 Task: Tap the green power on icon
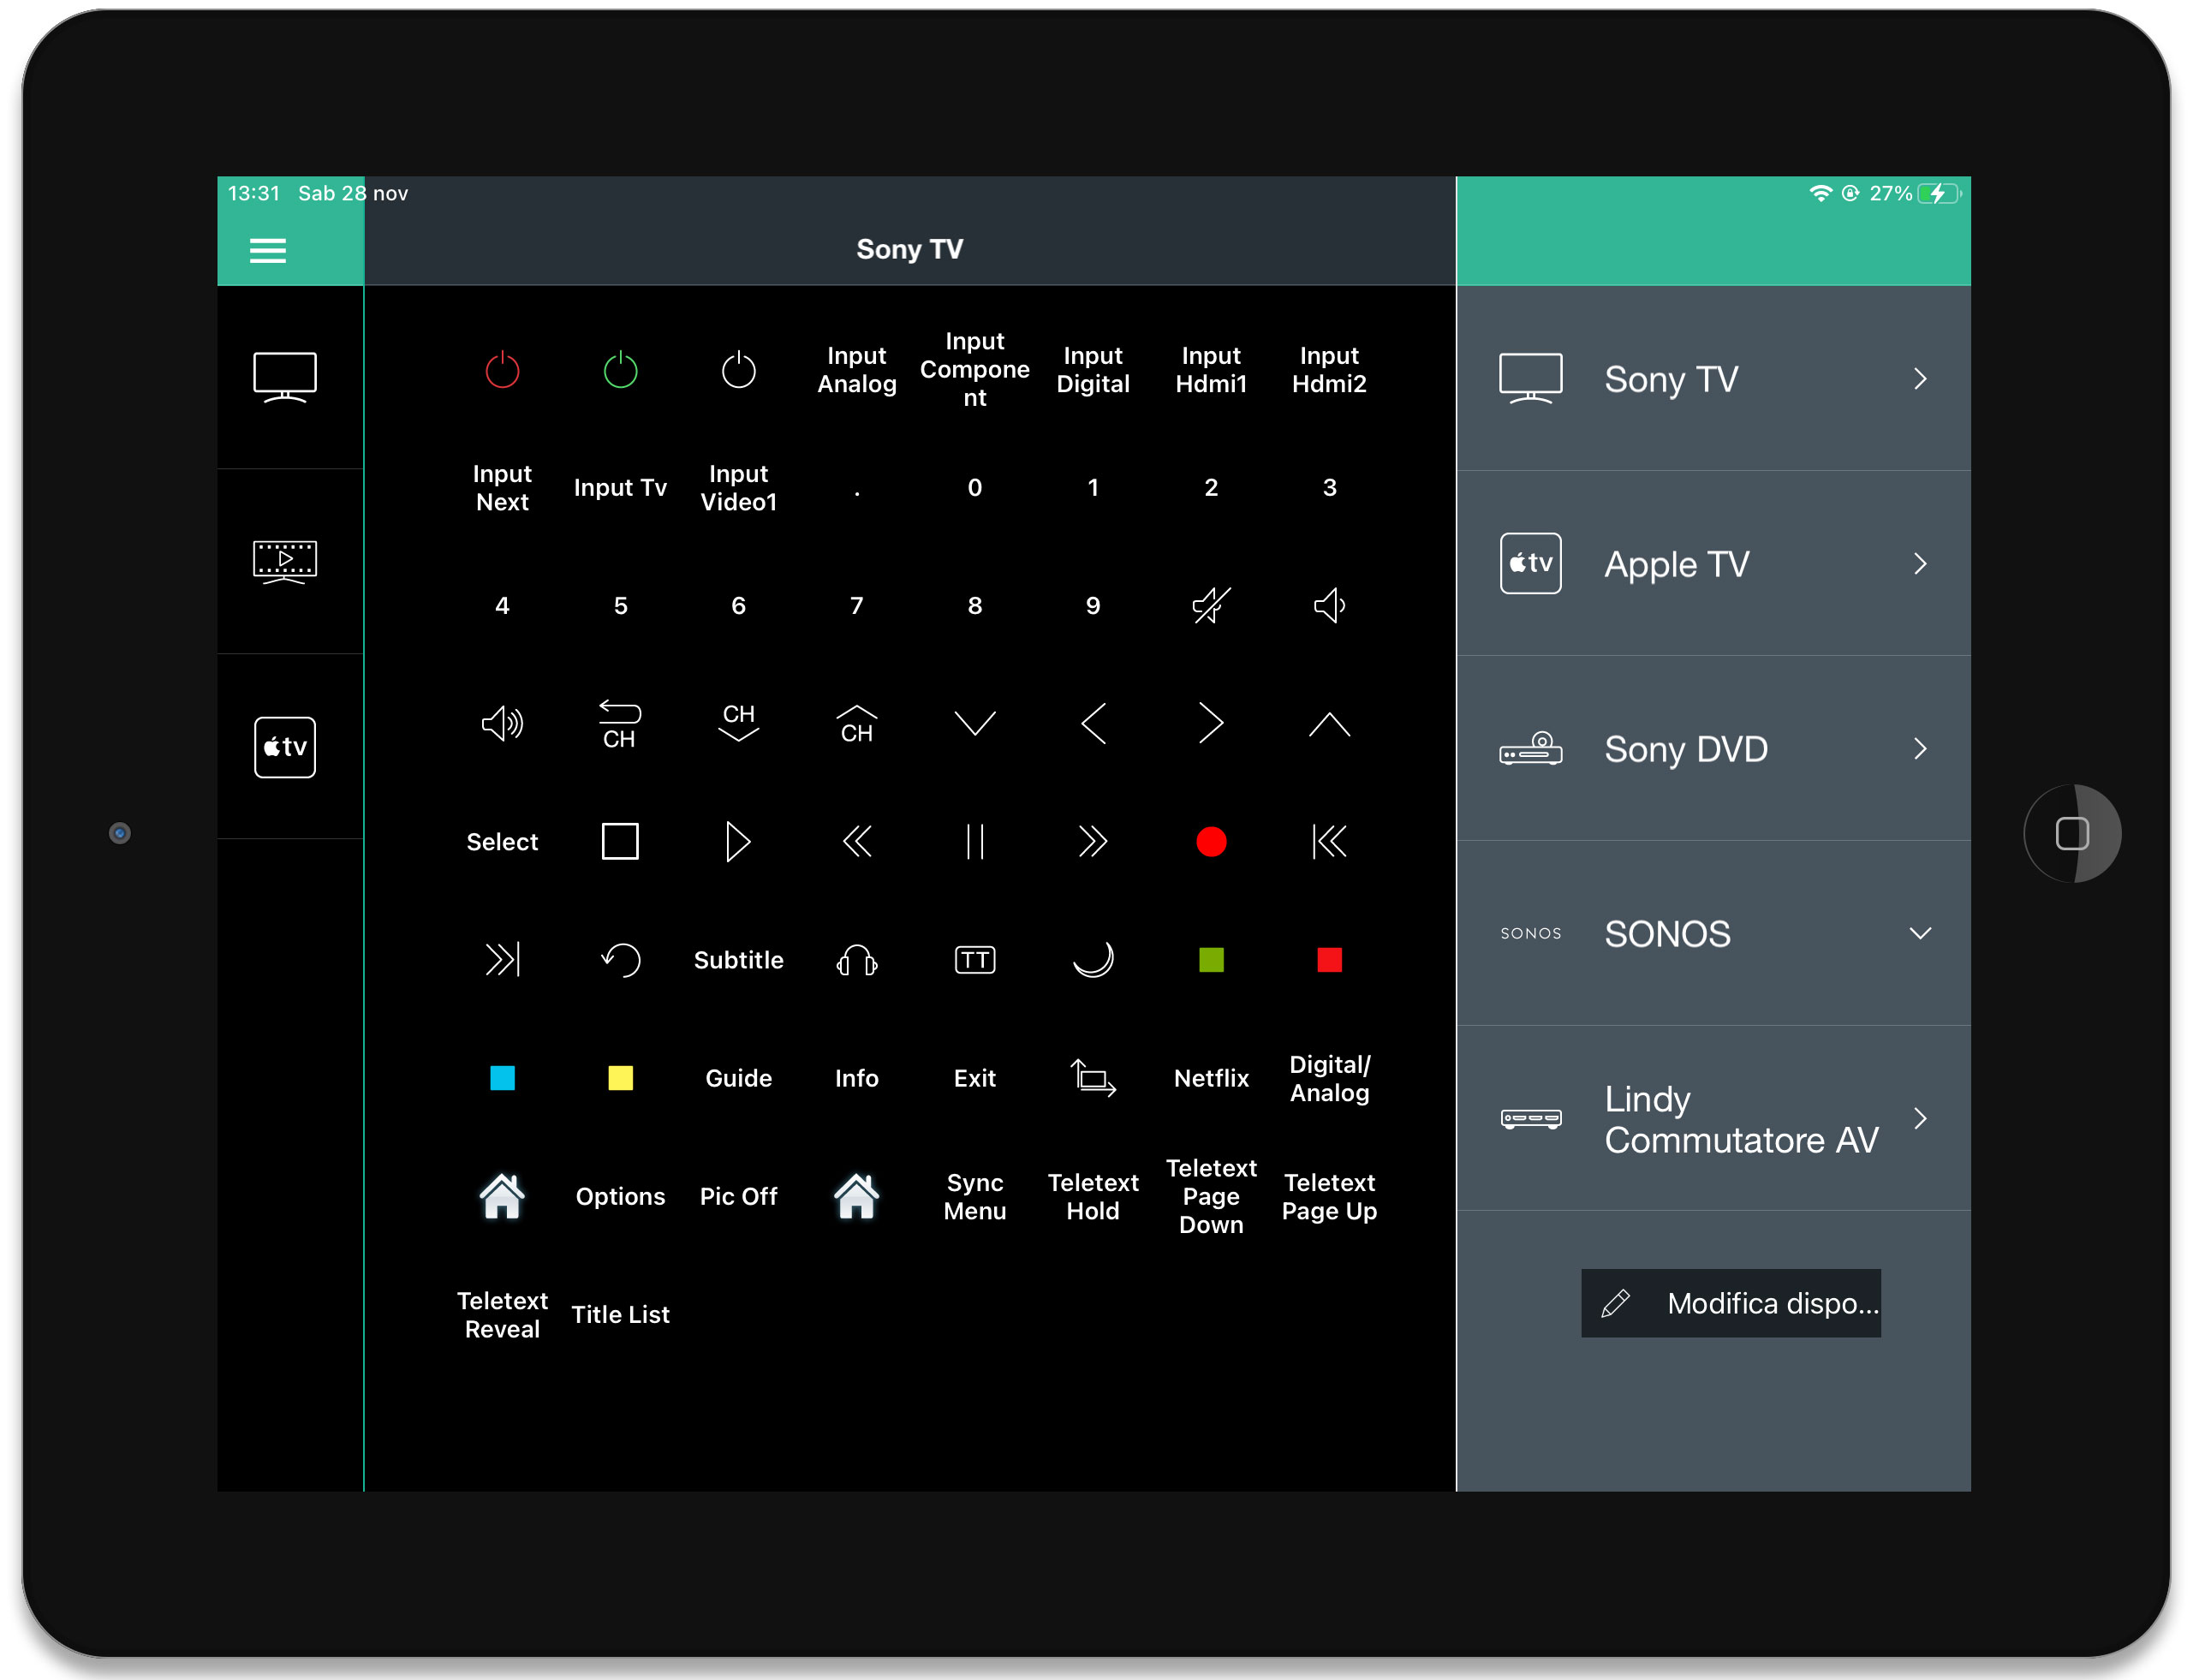coord(620,370)
